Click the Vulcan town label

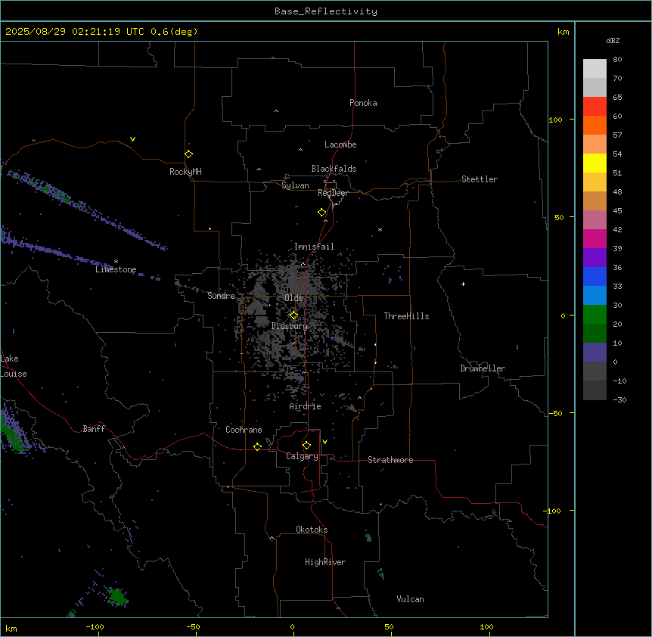pyautogui.click(x=410, y=599)
